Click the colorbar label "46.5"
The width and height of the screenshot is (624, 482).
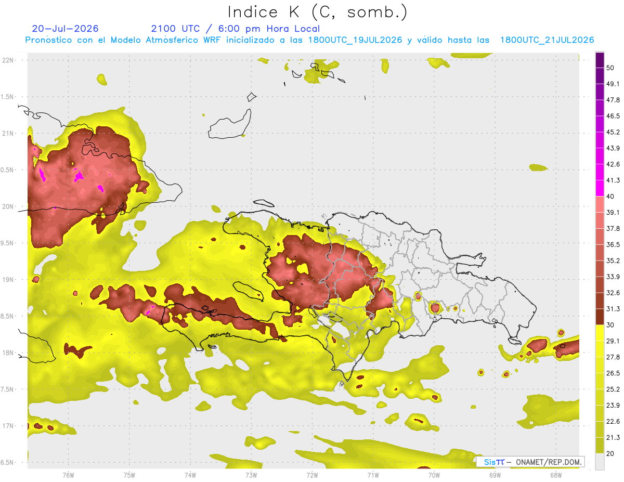613,116
